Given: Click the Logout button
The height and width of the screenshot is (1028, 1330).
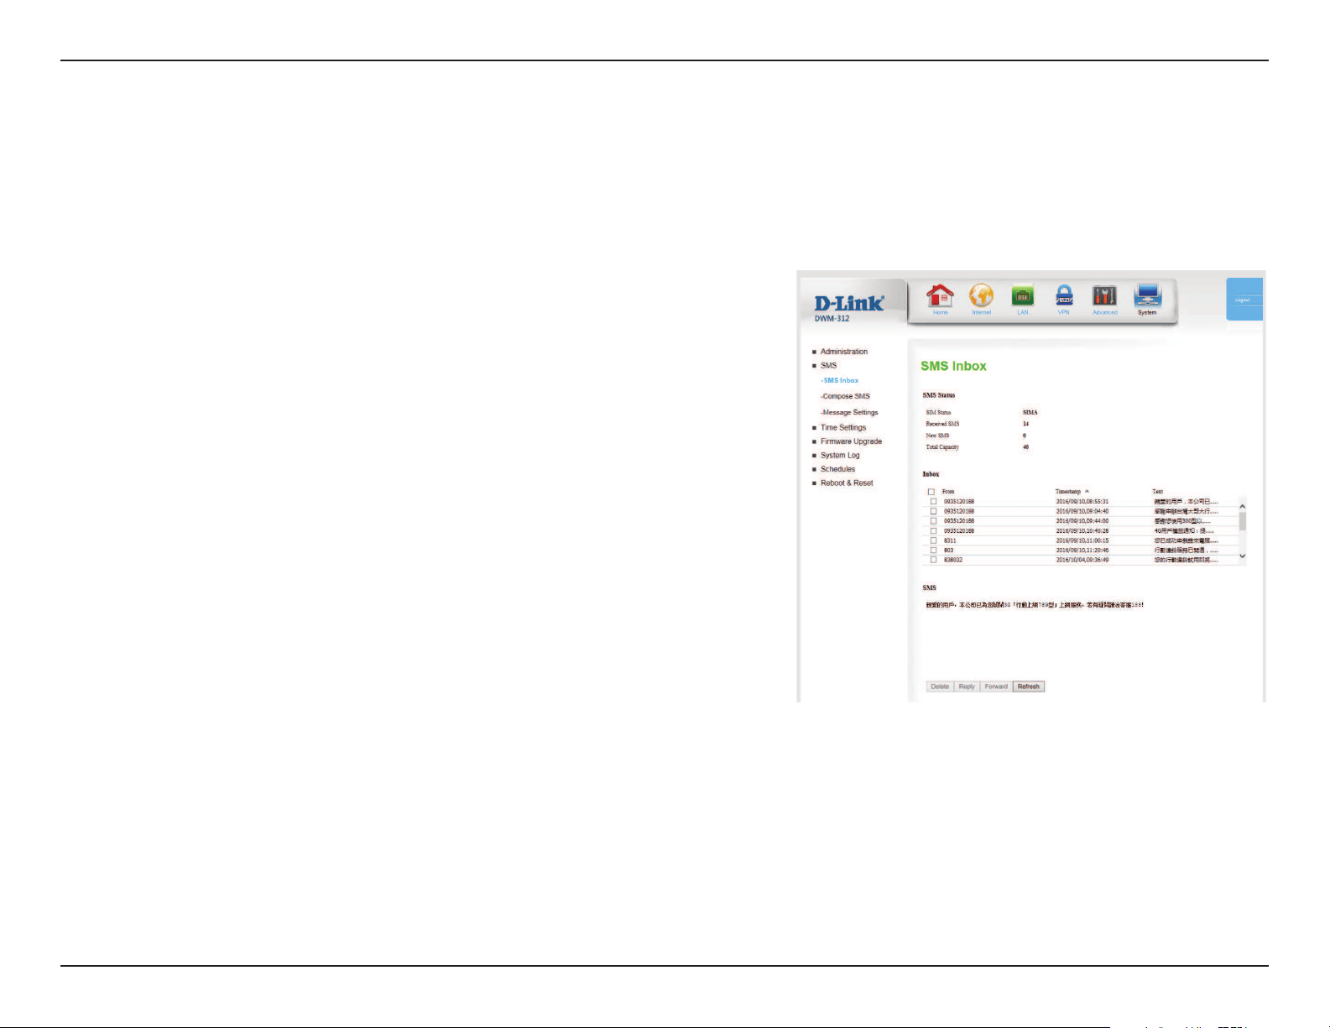Looking at the screenshot, I should coord(1244,300).
